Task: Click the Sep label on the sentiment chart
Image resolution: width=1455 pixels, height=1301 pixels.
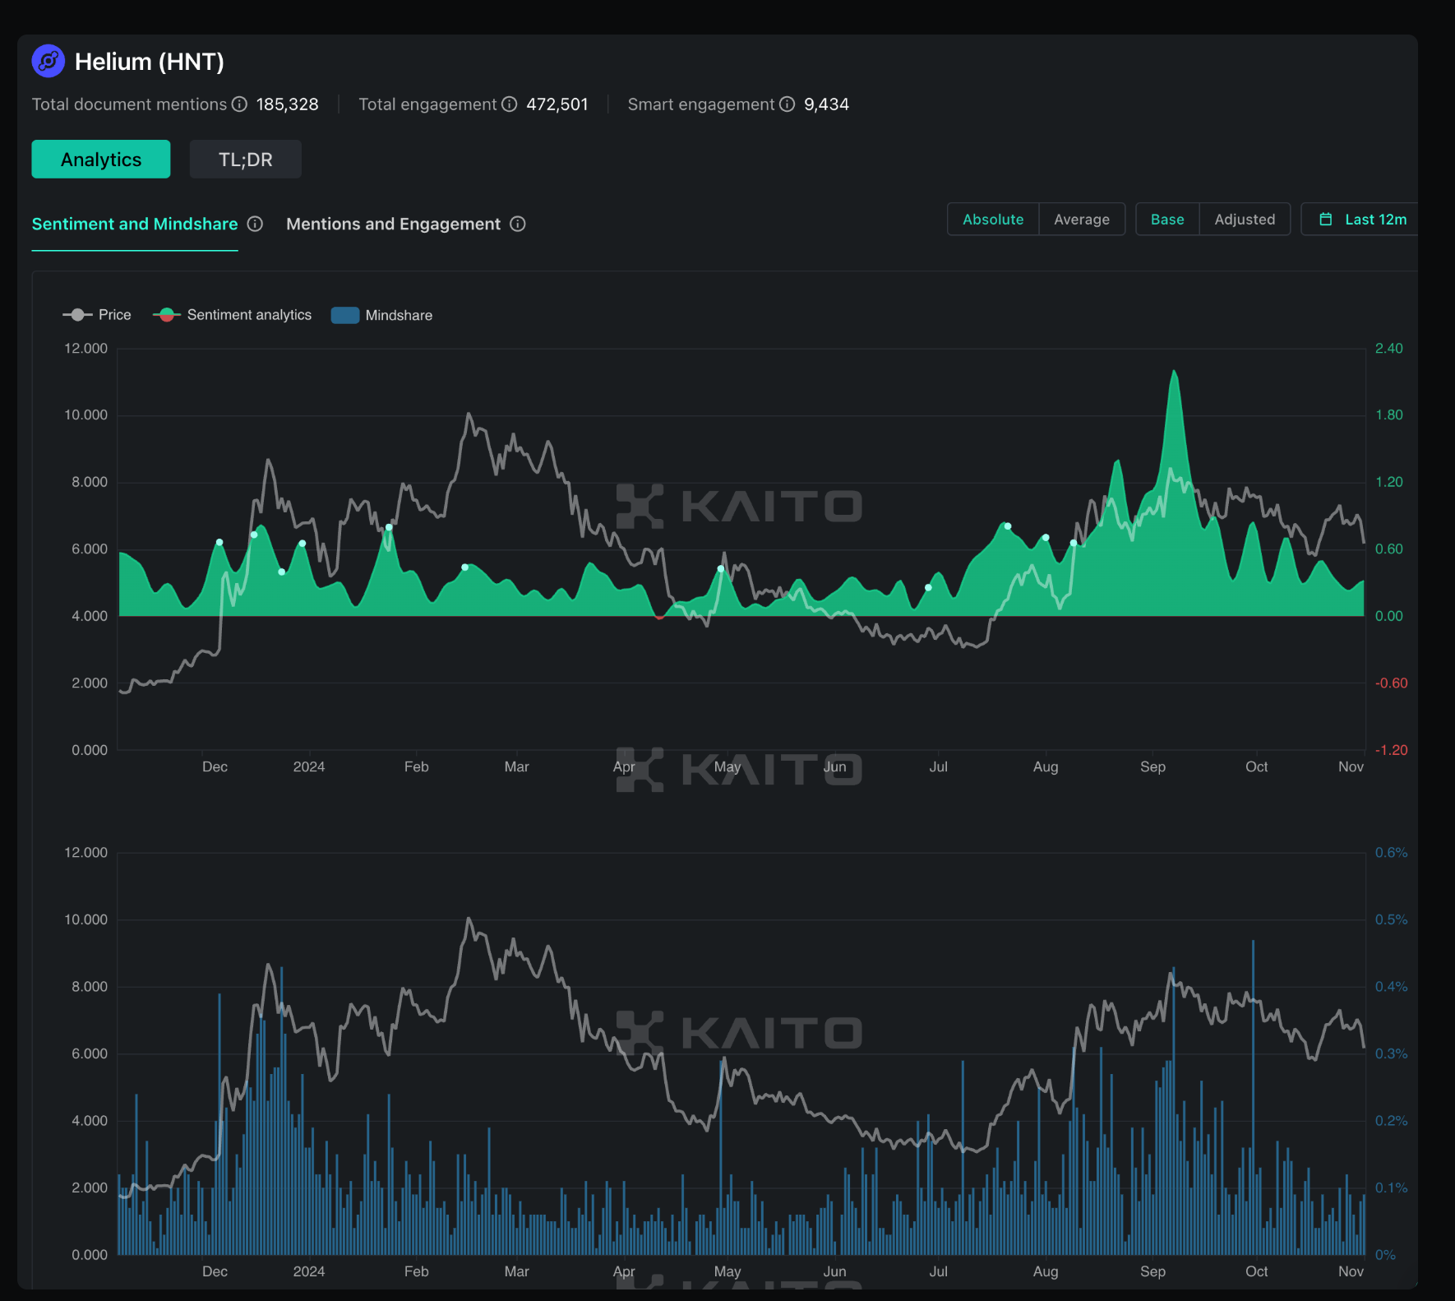Action: [x=1152, y=766]
